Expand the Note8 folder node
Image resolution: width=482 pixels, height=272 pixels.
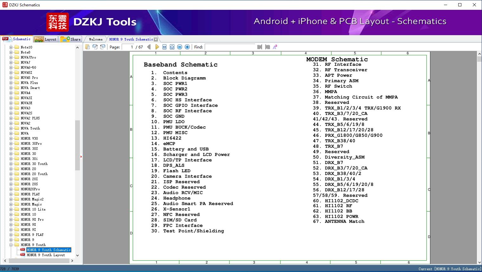click(x=11, y=52)
